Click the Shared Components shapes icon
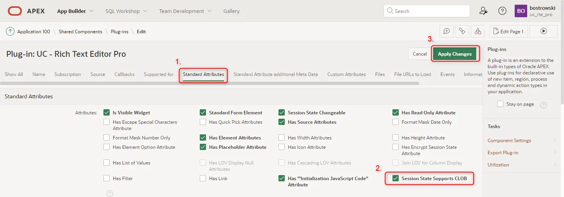The image size is (564, 197). pos(477,31)
